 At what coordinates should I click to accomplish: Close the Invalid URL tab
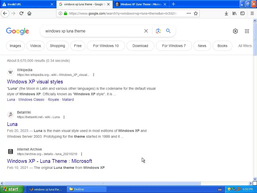pos(52,4)
